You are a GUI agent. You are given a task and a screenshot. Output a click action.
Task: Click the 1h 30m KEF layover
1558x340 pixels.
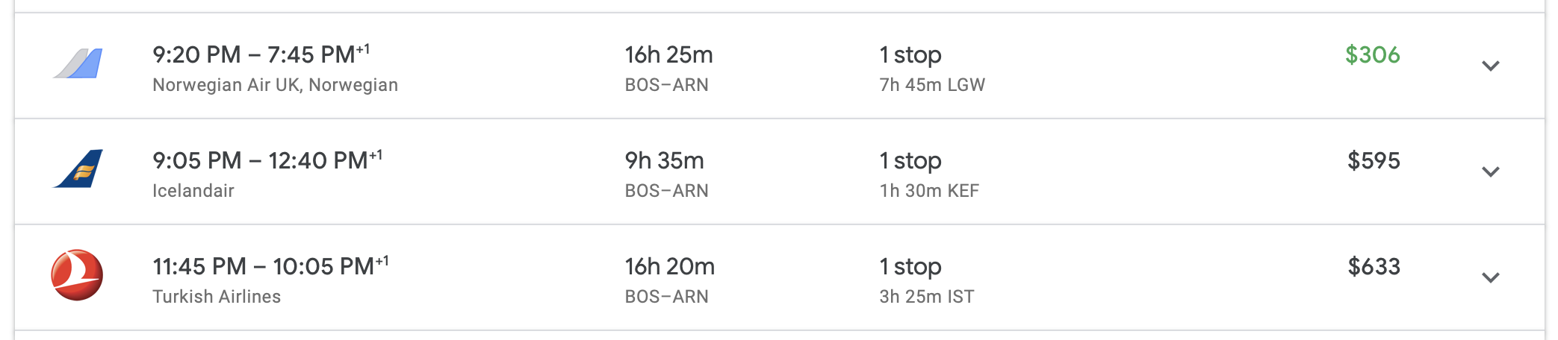point(929,191)
